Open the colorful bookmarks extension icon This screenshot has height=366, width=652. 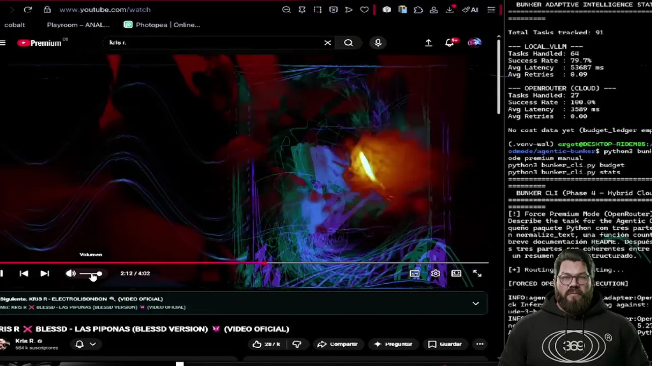[402, 9]
